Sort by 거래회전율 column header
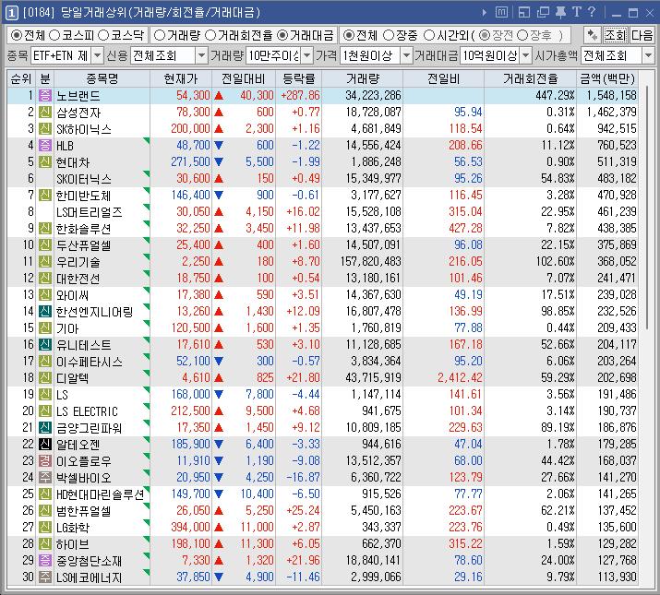The width and height of the screenshot is (660, 595). (x=530, y=78)
